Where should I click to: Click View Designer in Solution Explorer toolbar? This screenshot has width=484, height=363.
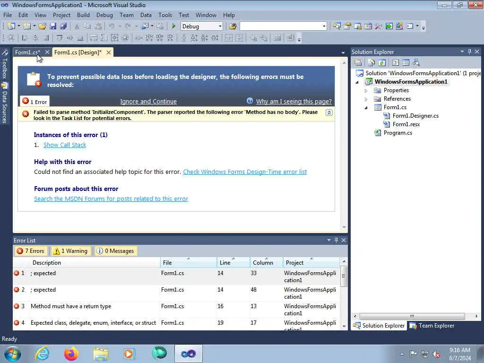(x=406, y=63)
